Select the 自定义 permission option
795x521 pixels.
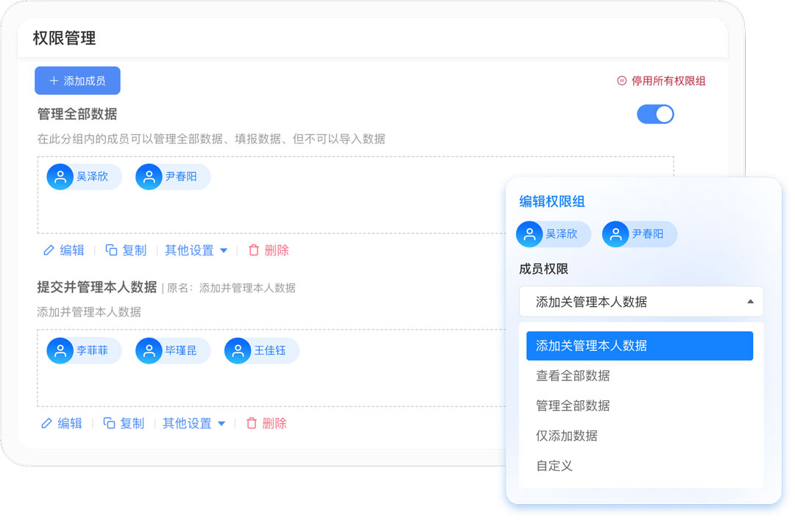pyautogui.click(x=554, y=466)
